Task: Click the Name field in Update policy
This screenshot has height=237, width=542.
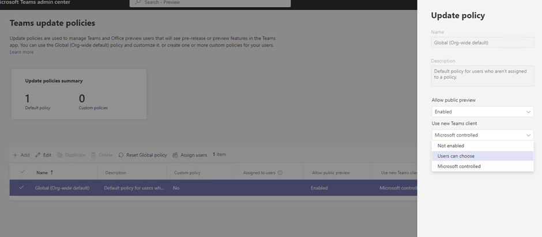Action: tap(482, 42)
